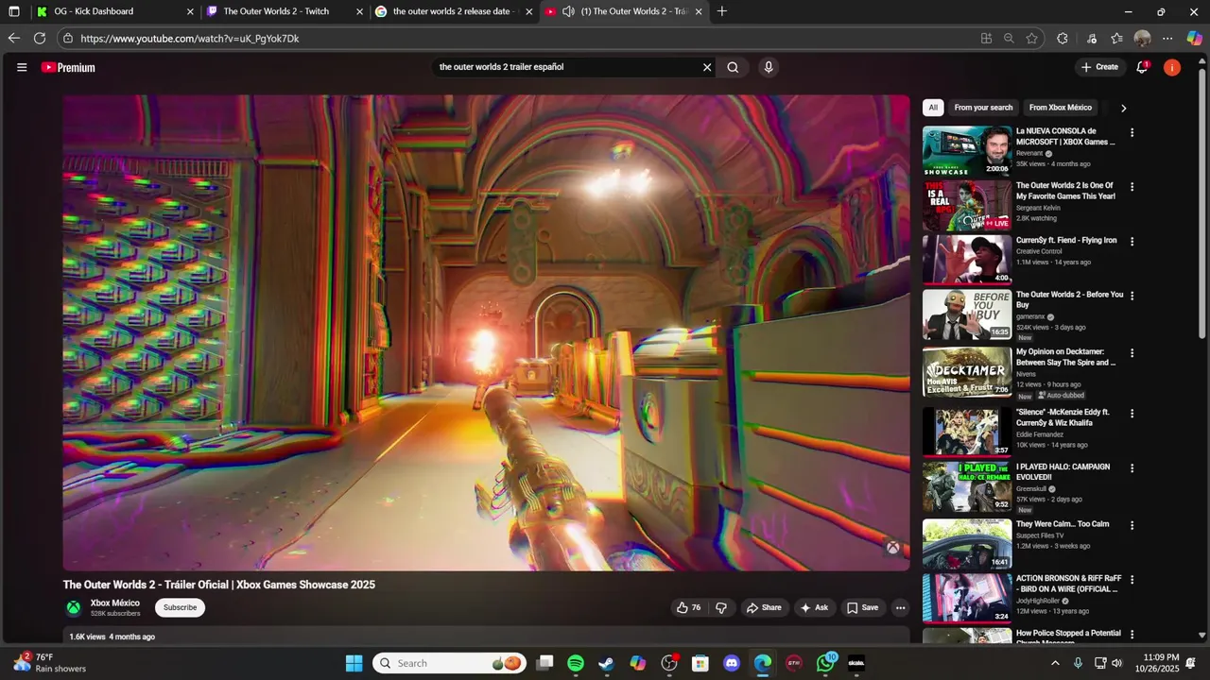
Task: Open options for 'My Opinion on Decktamer' video
Action: 1132,353
